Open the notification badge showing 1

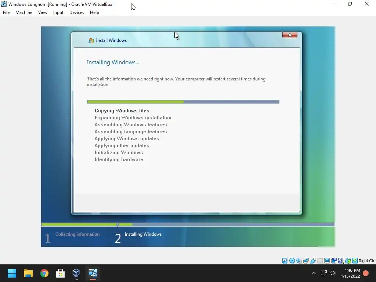[366, 273]
